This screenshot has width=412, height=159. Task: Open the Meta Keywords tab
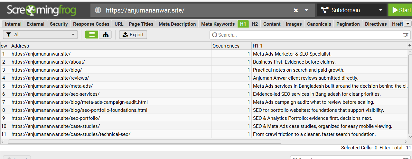click(218, 24)
